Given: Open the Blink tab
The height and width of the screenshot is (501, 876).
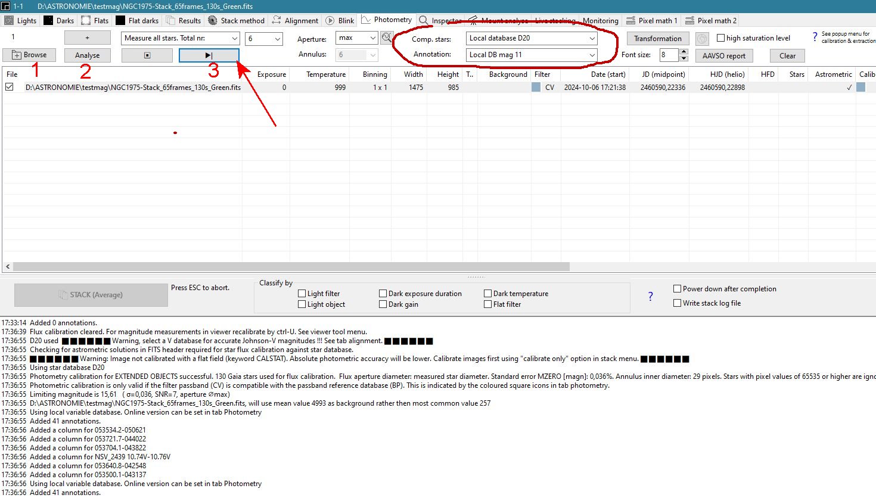Looking at the screenshot, I should point(340,20).
